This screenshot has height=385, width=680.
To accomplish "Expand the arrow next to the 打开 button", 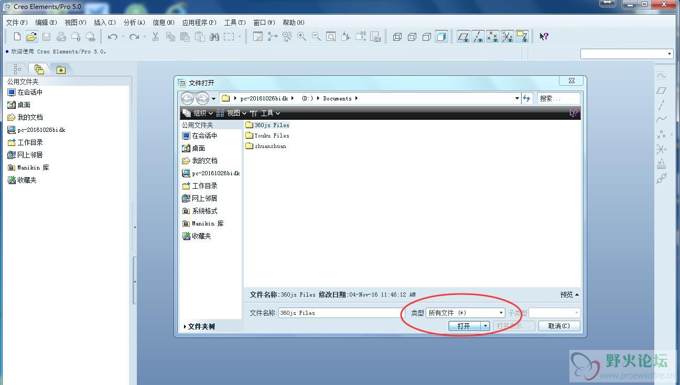I will 485,326.
